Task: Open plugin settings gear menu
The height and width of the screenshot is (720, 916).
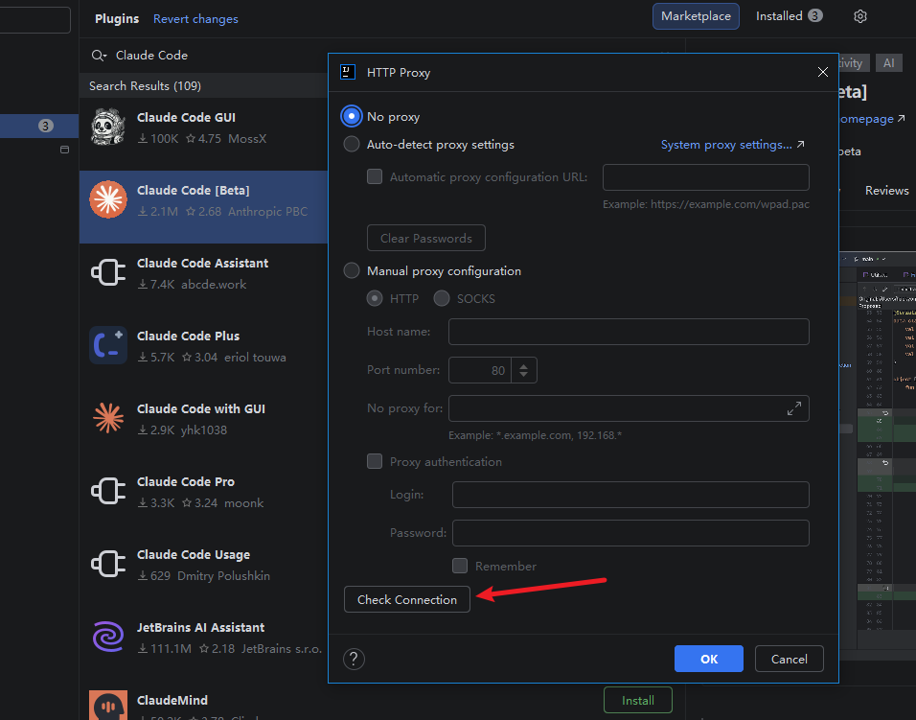Action: point(859,16)
